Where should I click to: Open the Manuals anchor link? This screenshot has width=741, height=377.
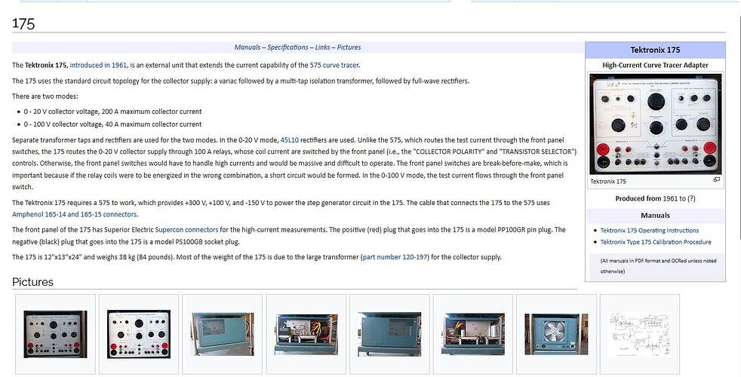[x=248, y=48]
